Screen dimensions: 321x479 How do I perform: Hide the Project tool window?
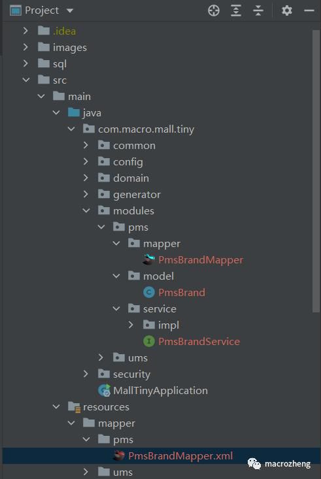click(309, 10)
